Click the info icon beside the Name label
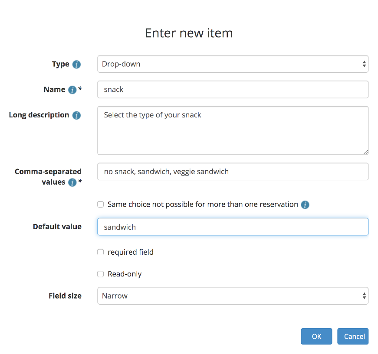Viewport: 378px width, 354px height. [x=72, y=90]
